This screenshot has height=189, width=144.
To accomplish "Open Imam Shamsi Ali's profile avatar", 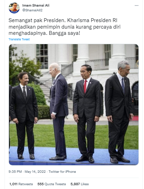I will pyautogui.click(x=14, y=8).
